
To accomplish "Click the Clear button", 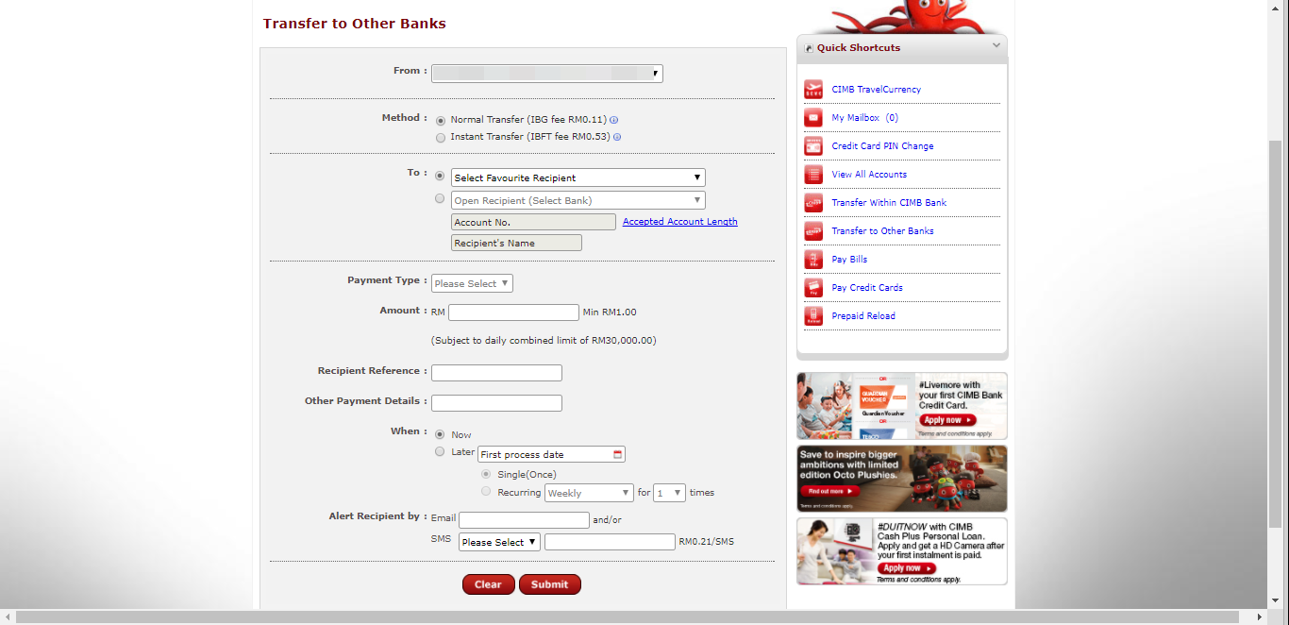I will (x=489, y=584).
